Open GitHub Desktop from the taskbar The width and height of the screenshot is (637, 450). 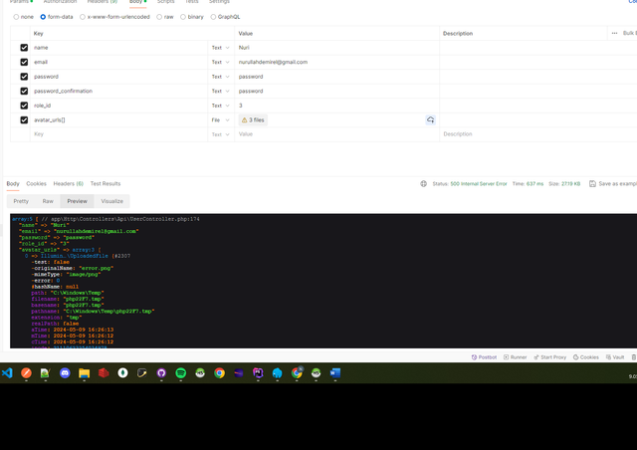[x=161, y=372]
